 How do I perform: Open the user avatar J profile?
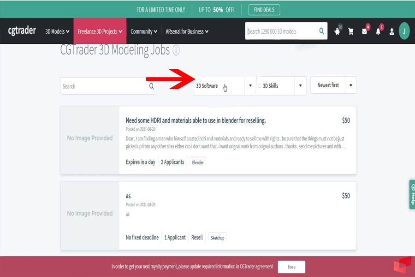pyautogui.click(x=404, y=31)
